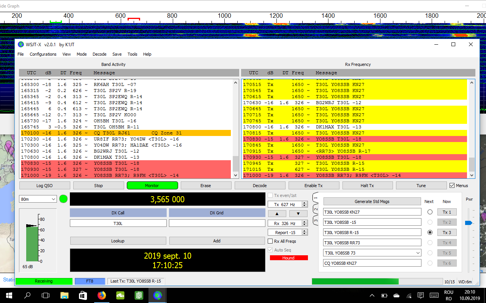486x303 pixels.
Task: Click the Pwr slider handle
Action: pyautogui.click(x=469, y=223)
